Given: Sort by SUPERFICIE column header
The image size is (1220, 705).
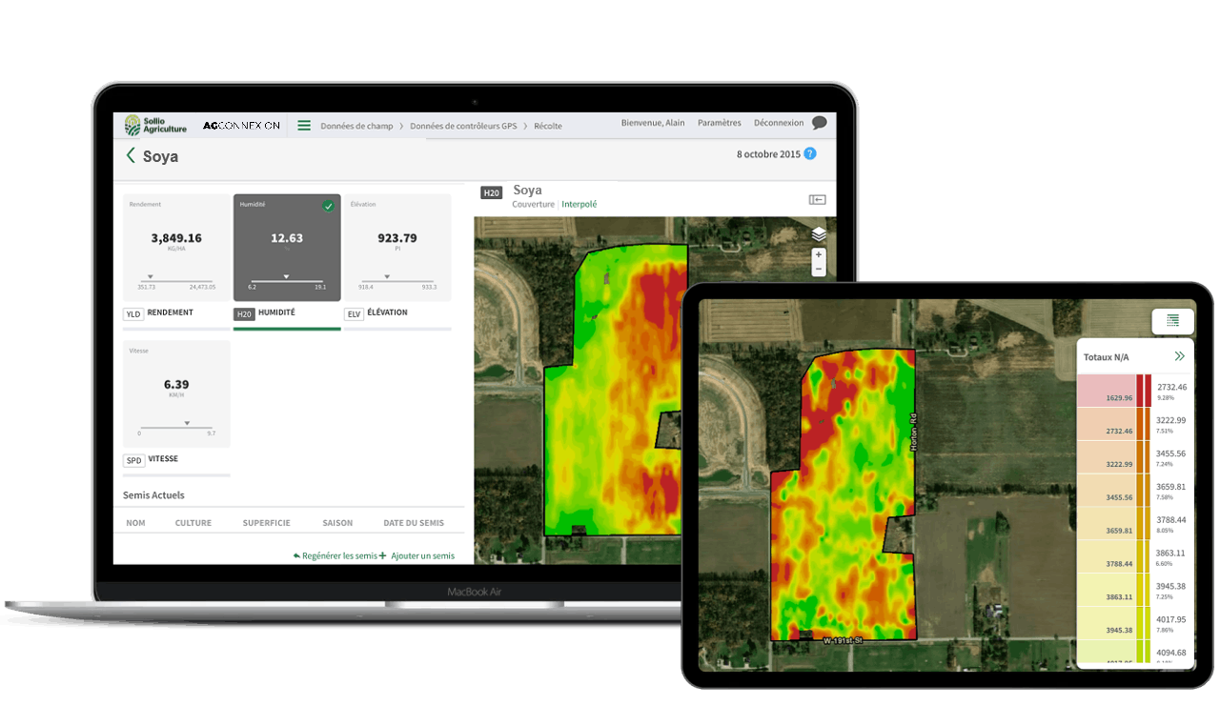Looking at the screenshot, I should (x=267, y=523).
